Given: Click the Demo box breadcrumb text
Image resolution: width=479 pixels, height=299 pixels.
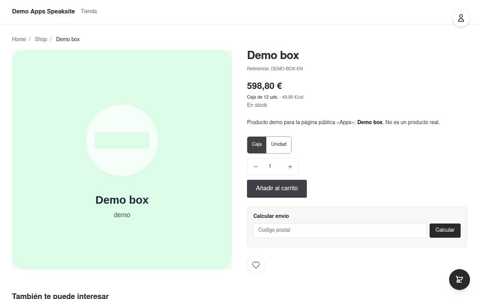Looking at the screenshot, I should [x=68, y=39].
